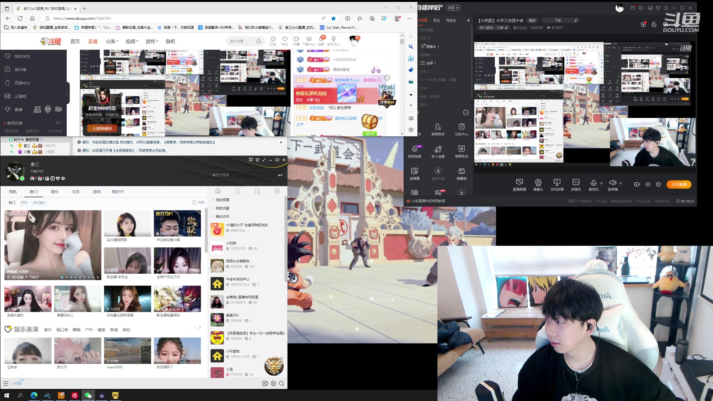Toggle the stream preview eye icon
The image size is (713, 401).
pos(648,185)
